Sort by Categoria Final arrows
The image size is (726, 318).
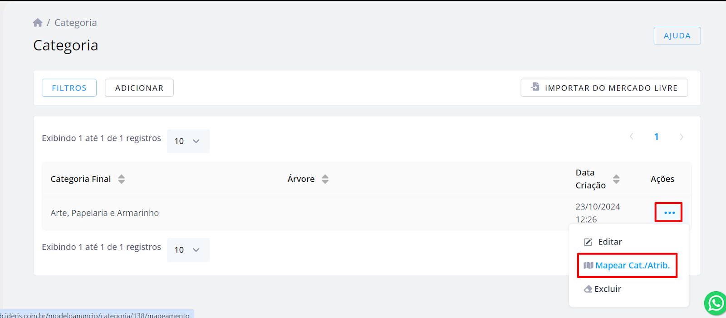tap(121, 179)
